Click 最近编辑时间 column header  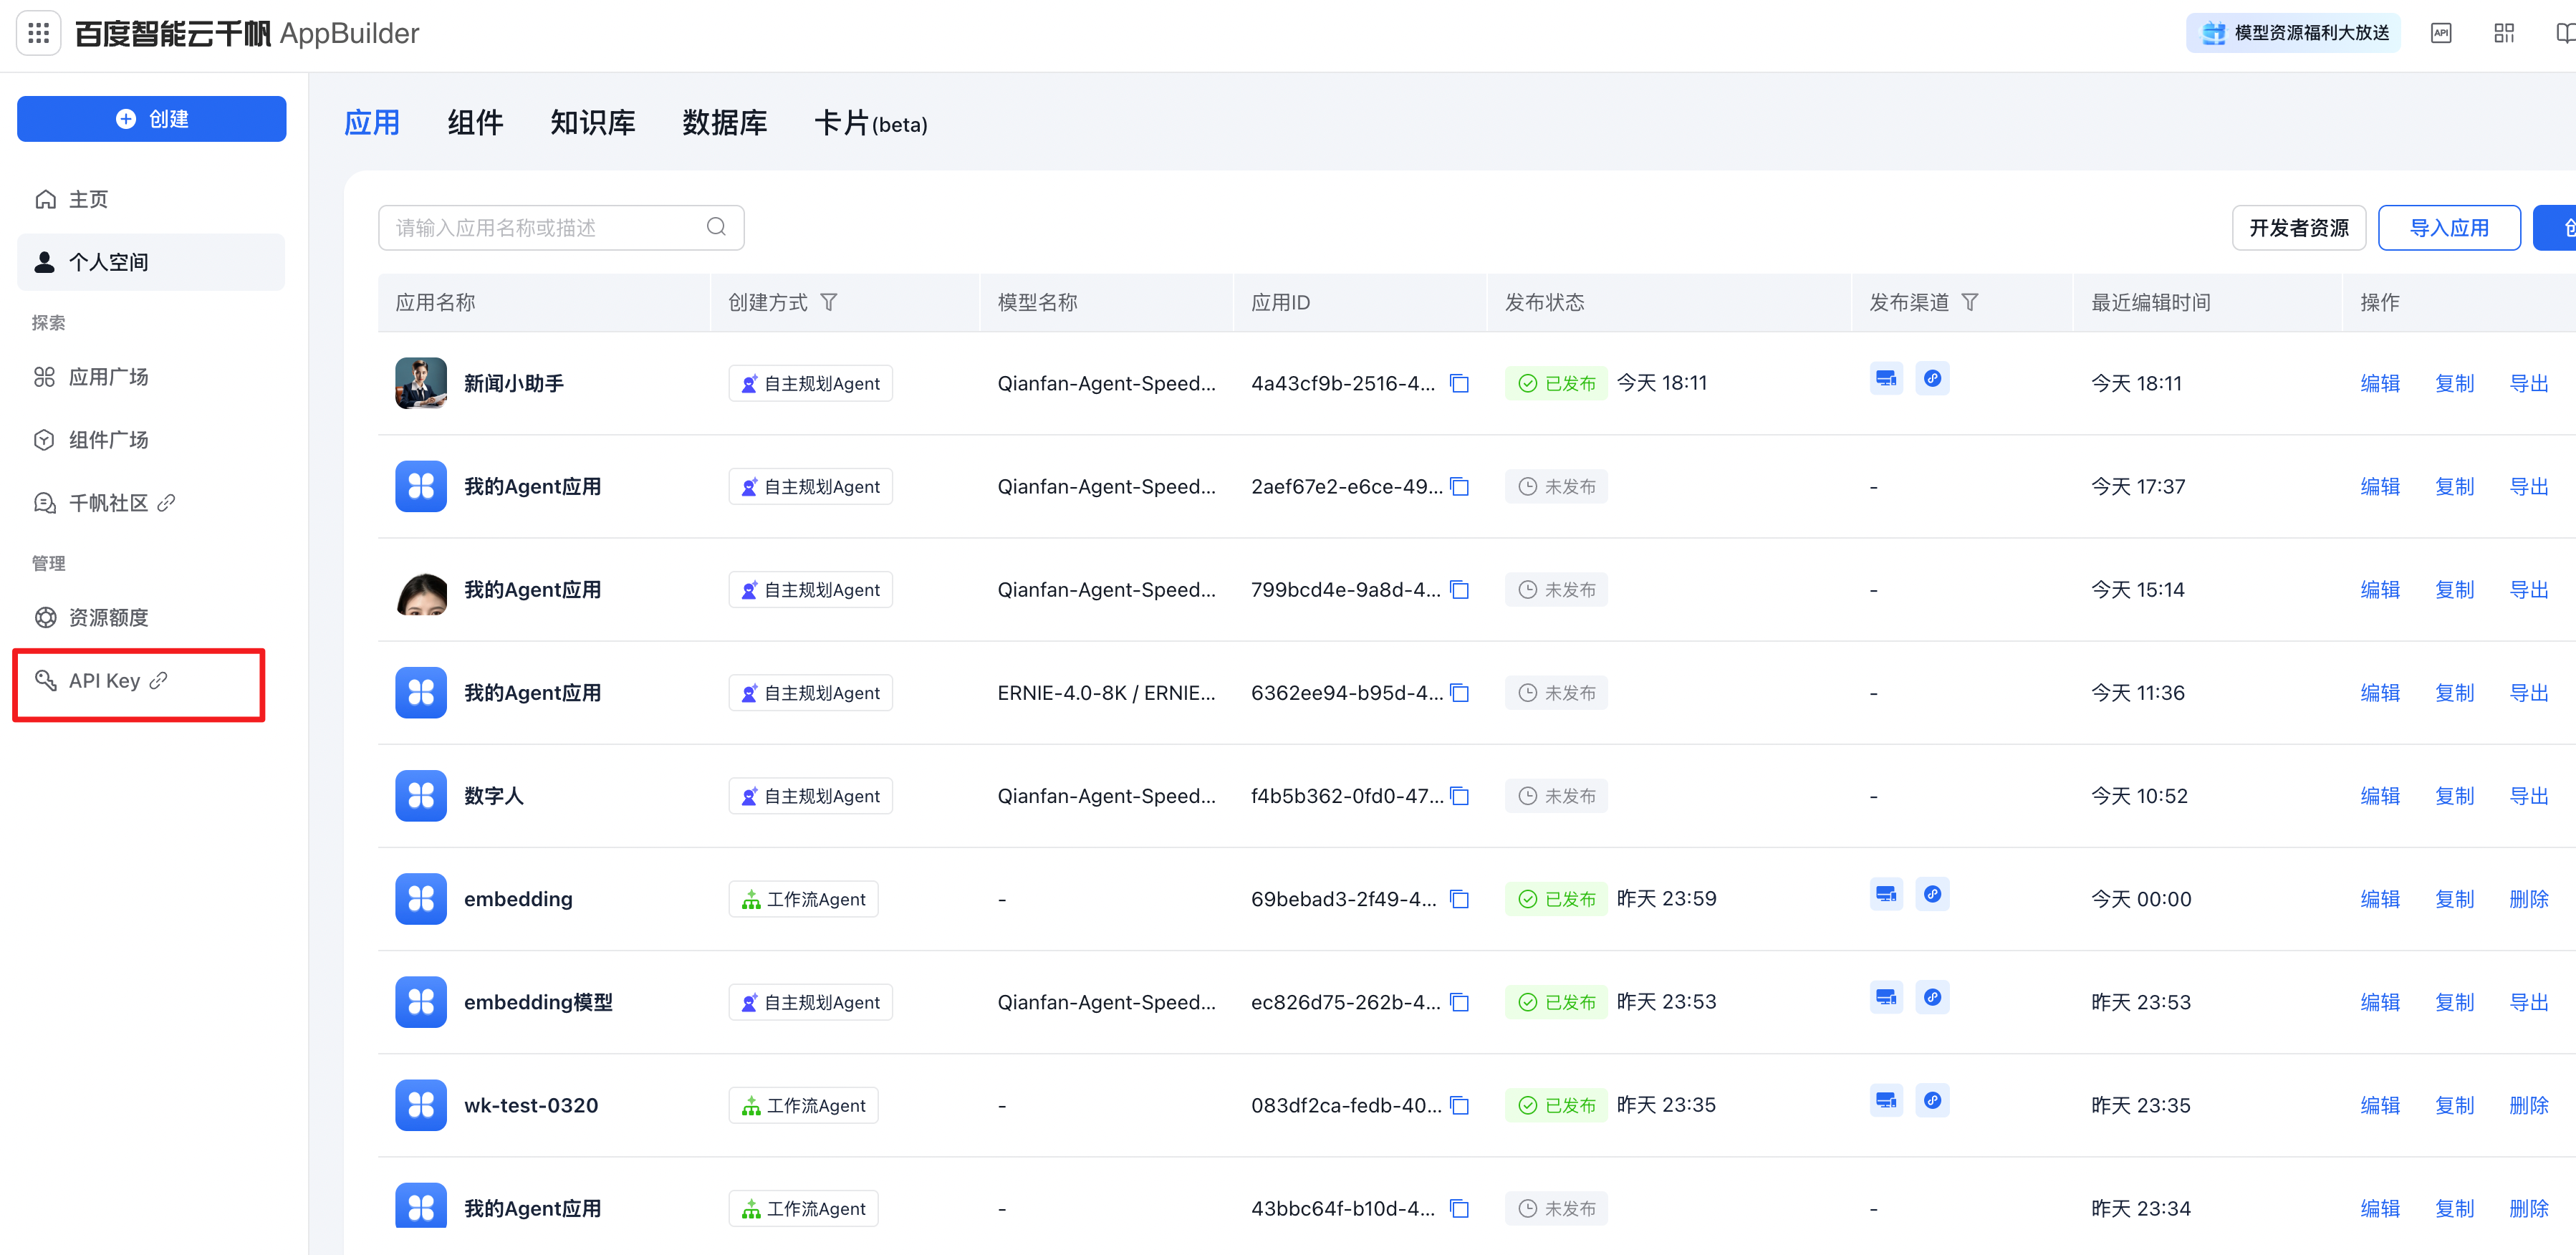2151,302
